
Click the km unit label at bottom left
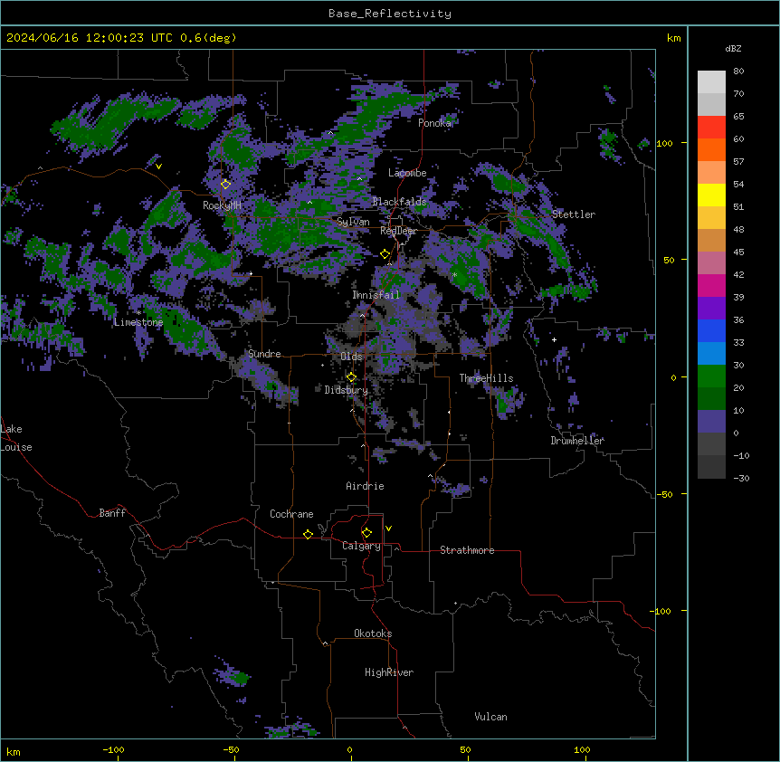tap(14, 752)
